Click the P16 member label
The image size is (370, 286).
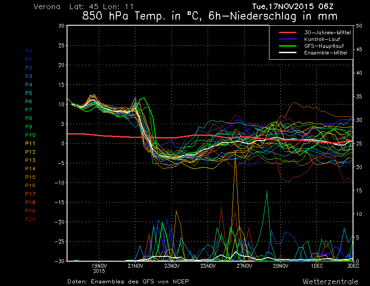[30, 185]
